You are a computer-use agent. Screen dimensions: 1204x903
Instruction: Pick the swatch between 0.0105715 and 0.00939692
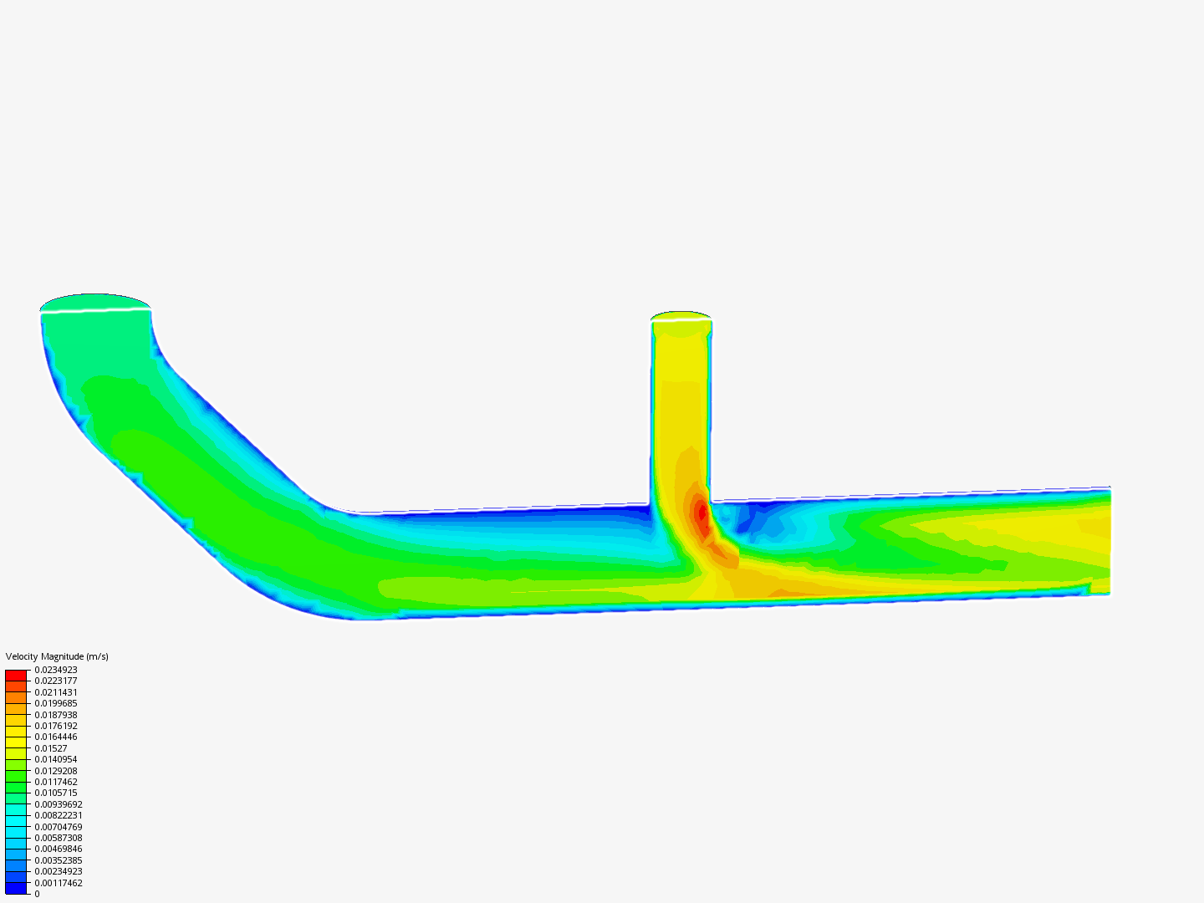(16, 798)
